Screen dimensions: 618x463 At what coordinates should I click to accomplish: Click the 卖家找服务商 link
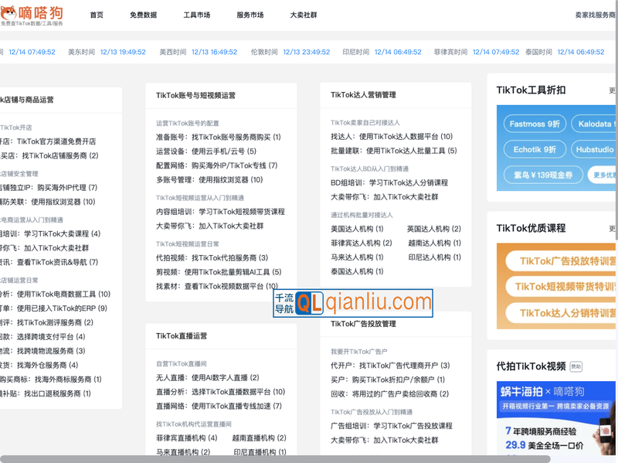pos(596,15)
